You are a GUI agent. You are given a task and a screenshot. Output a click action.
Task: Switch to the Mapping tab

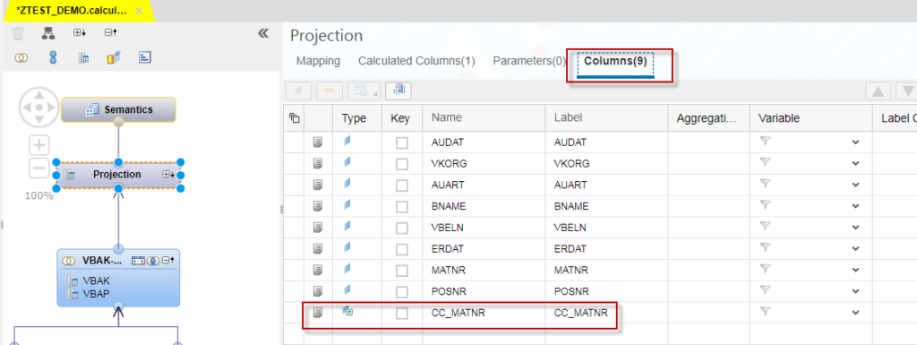pos(318,61)
